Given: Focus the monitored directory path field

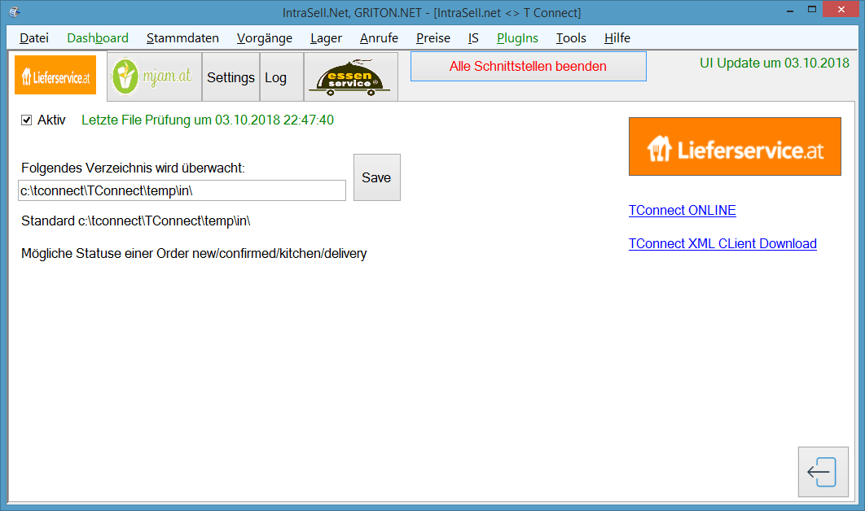Looking at the screenshot, I should click(182, 190).
